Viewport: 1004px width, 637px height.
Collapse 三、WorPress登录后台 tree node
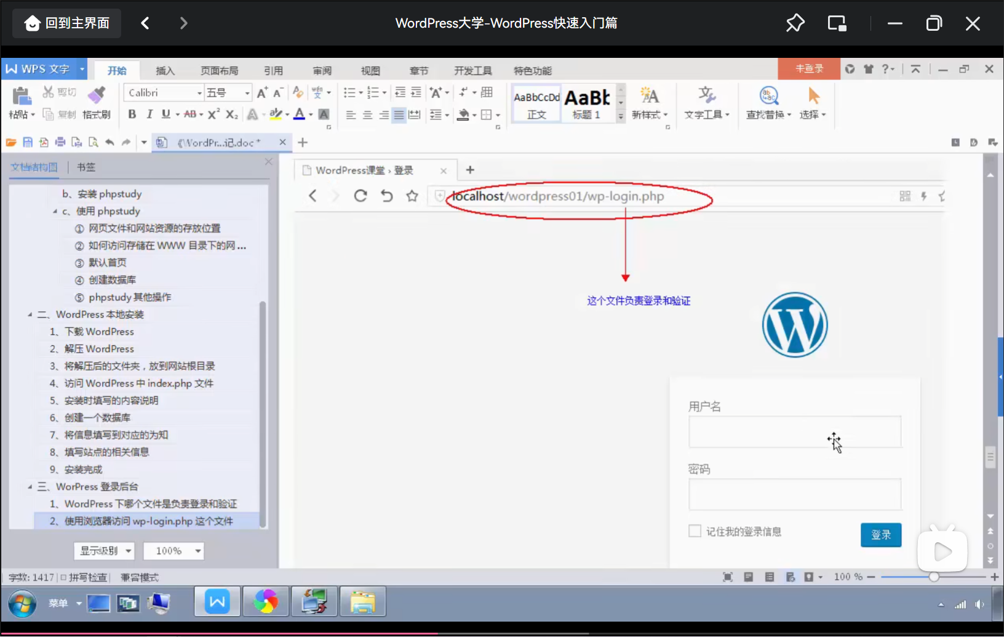(x=30, y=487)
